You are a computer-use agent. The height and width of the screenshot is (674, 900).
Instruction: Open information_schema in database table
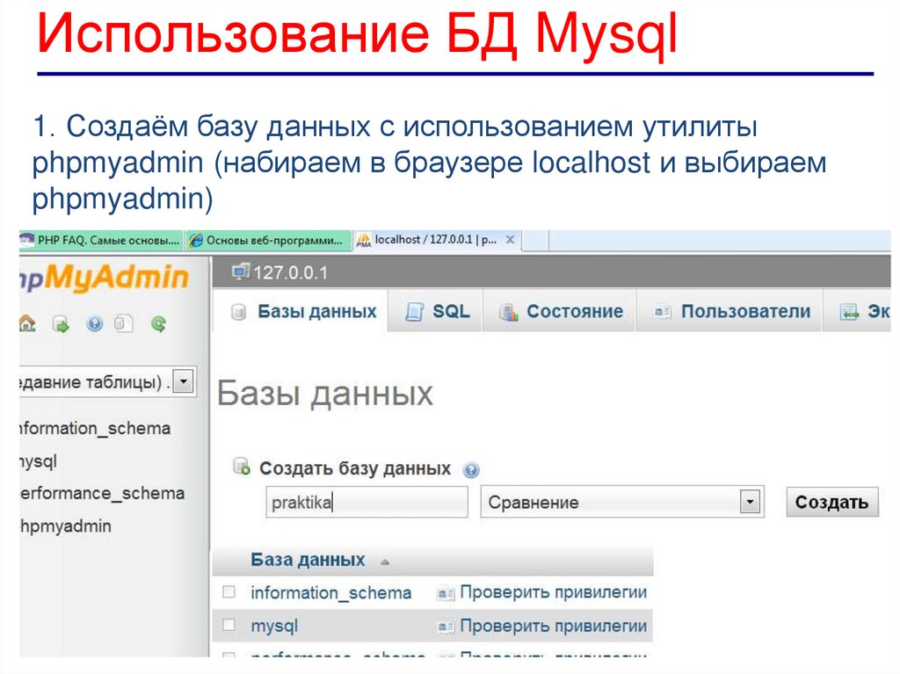[x=331, y=592]
